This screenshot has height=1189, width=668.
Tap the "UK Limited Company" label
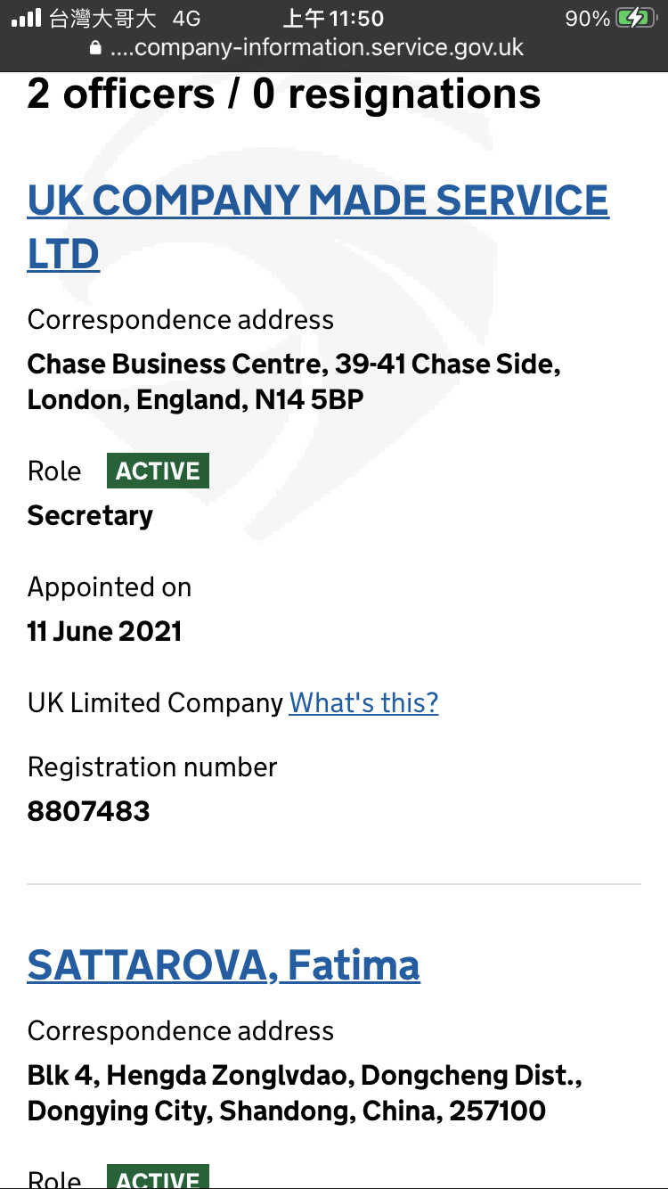155,702
